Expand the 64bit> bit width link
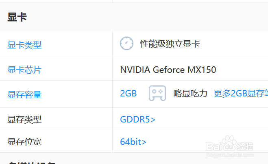 (x=133, y=142)
